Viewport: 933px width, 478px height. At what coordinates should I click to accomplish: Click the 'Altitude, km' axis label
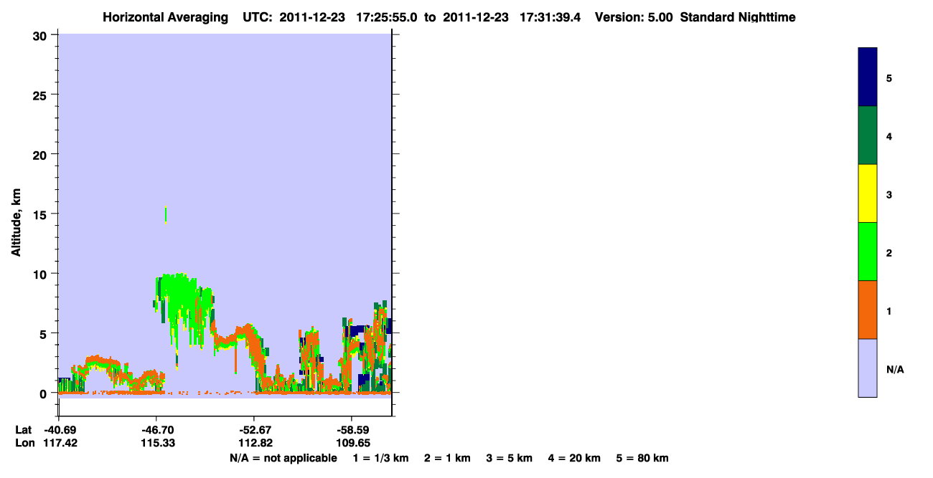pos(15,221)
